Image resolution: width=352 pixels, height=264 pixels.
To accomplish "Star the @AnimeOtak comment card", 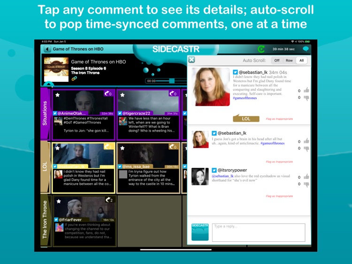I will tap(57, 95).
